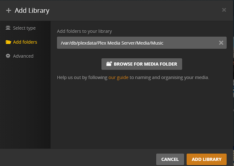Viewport: 234px width, 166px height.
Task: Confirm with the orange Add Library button
Action: pos(207,159)
